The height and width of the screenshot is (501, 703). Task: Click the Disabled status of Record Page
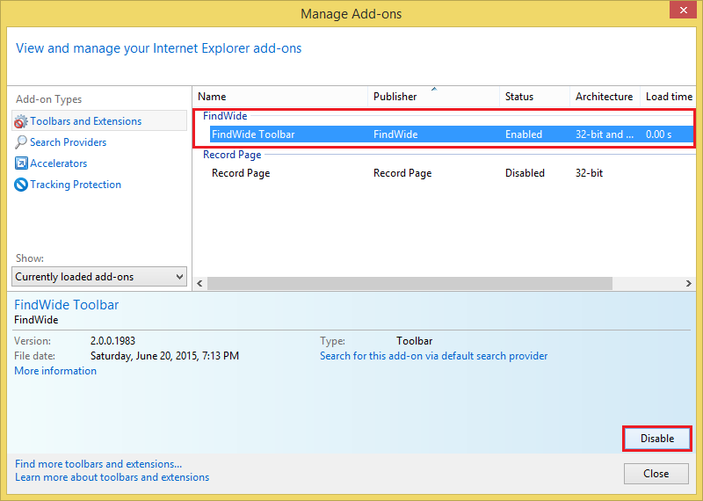(525, 173)
